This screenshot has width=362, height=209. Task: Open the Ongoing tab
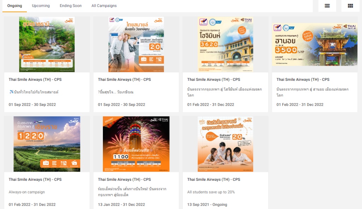tap(14, 6)
